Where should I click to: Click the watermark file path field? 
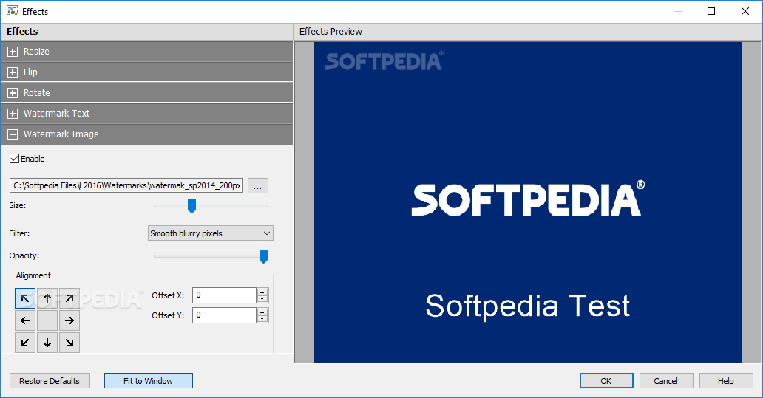pyautogui.click(x=126, y=185)
